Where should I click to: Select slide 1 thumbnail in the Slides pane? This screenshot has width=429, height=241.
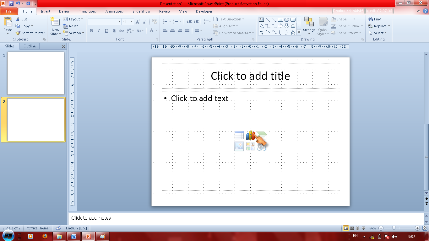point(35,73)
